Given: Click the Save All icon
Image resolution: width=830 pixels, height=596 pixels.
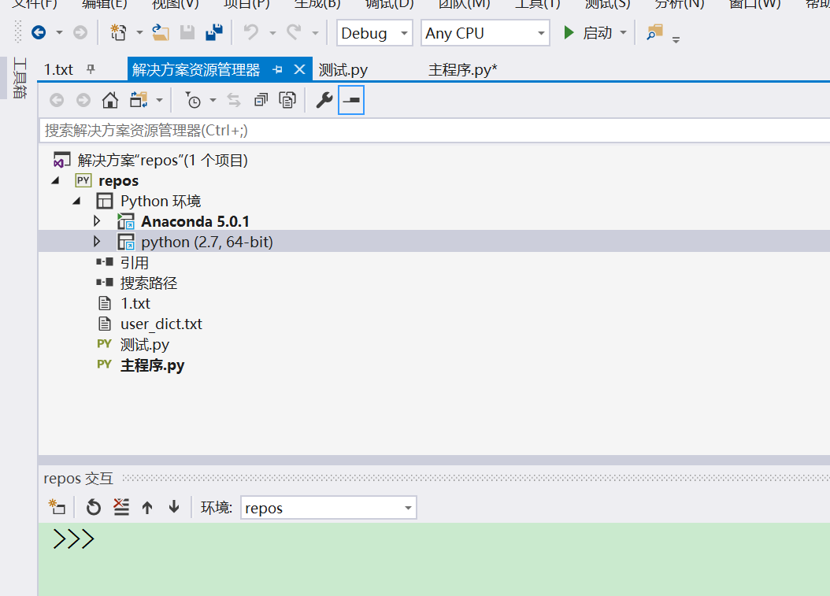Looking at the screenshot, I should (x=214, y=33).
